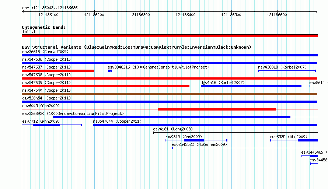328x189 pixels.
Task: Click the chr1:121186042..121186686 region label
Action: pos(50,8)
